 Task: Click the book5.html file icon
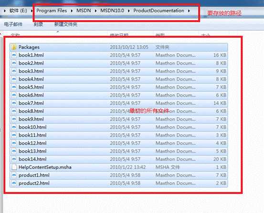(14, 87)
